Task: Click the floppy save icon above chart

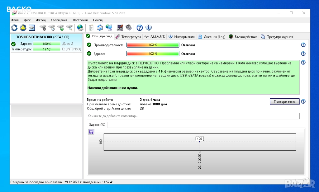Action: [x=91, y=132]
